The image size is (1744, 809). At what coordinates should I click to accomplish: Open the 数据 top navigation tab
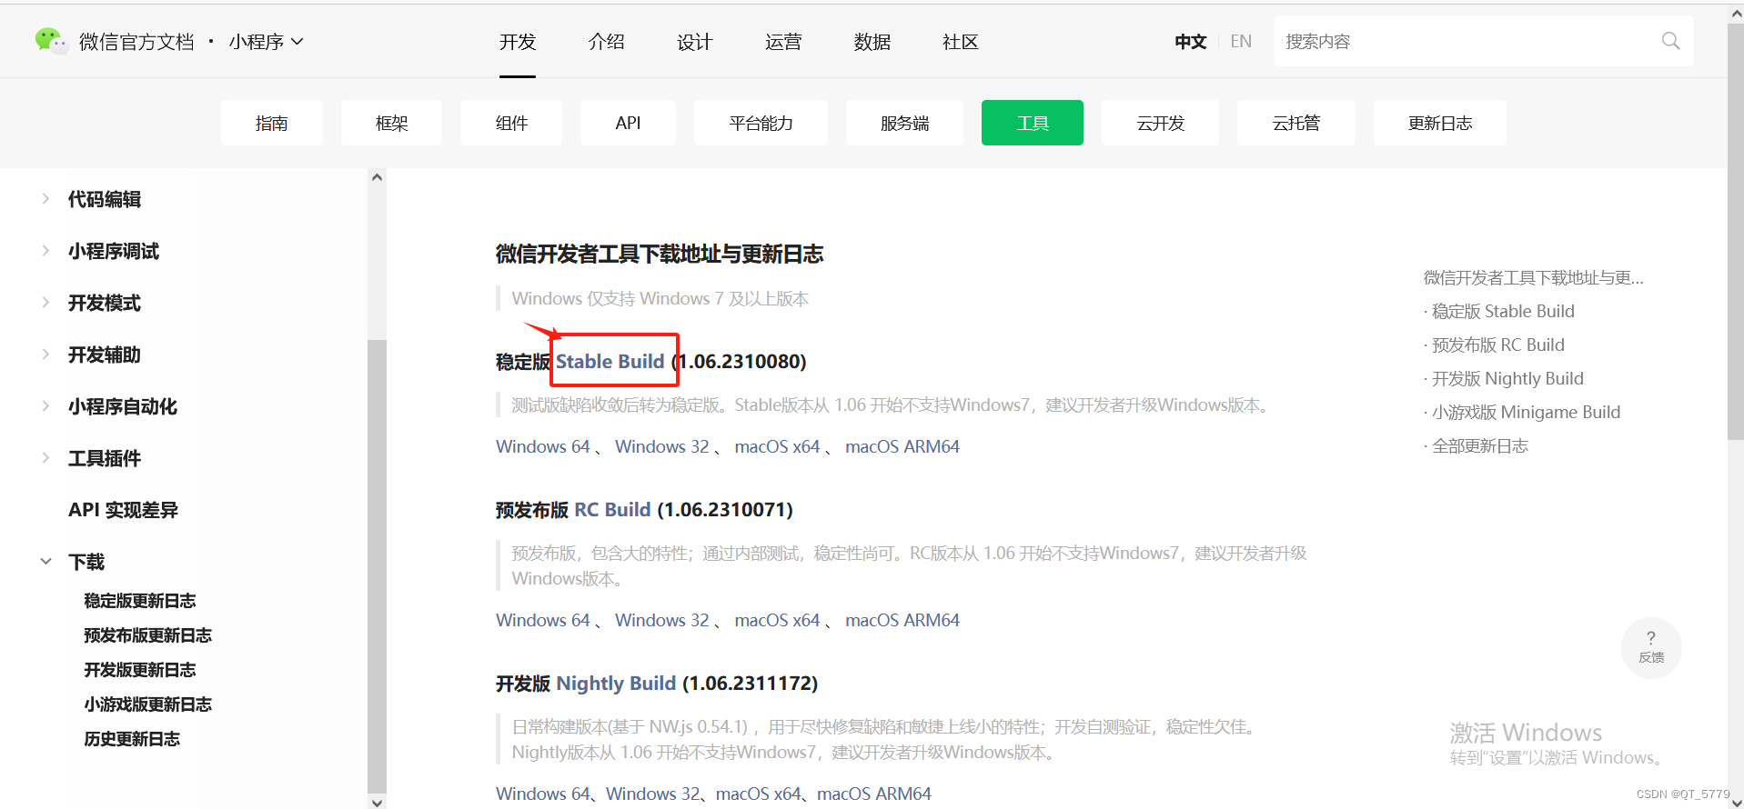click(x=872, y=42)
